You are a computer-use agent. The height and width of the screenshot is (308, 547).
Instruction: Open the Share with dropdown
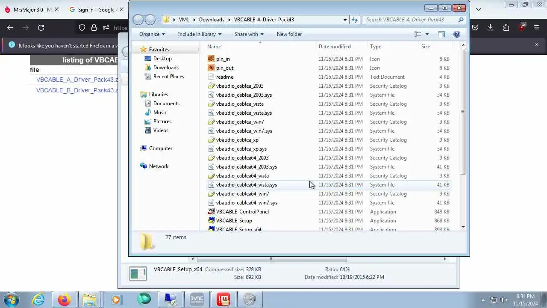point(249,34)
